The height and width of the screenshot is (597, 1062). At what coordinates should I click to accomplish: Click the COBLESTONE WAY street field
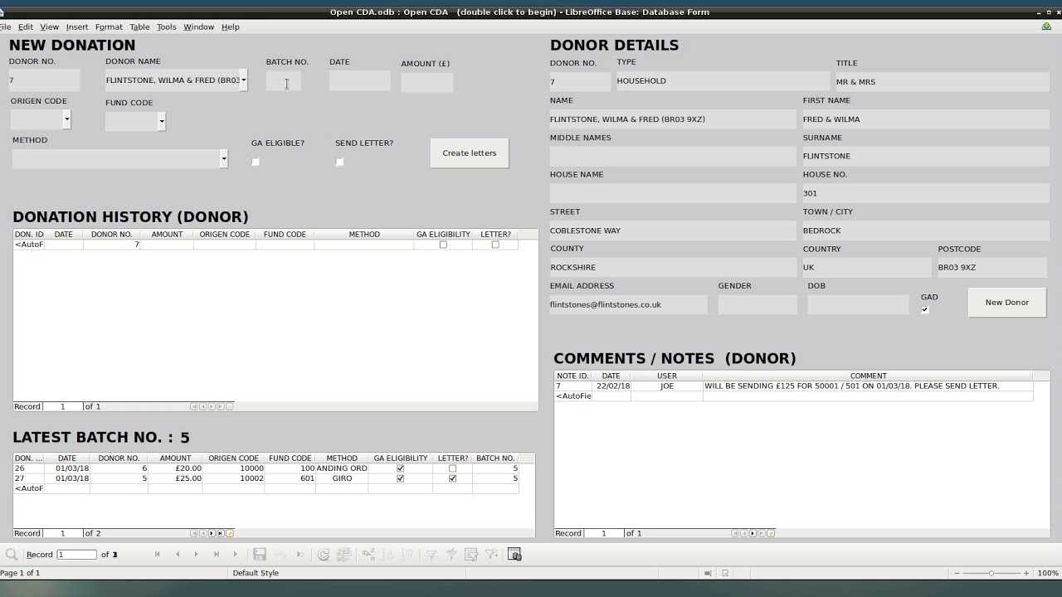coord(673,231)
